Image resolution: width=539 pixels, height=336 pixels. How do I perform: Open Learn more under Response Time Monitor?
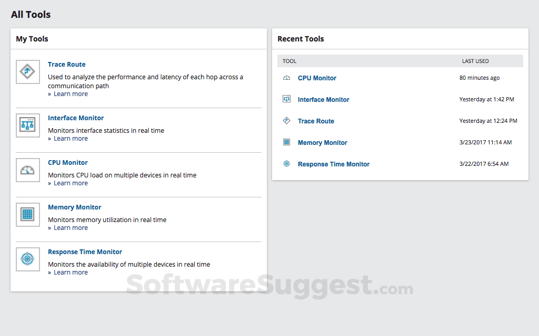71,272
